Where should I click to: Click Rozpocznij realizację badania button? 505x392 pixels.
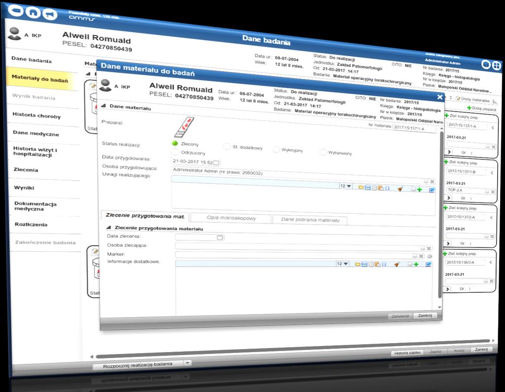138,365
